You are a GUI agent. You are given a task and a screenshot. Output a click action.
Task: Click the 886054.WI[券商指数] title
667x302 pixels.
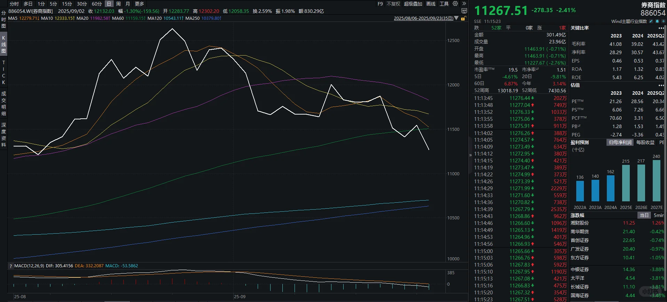click(x=31, y=11)
